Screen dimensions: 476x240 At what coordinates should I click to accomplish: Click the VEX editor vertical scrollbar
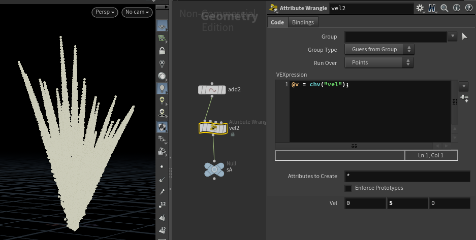click(455, 102)
